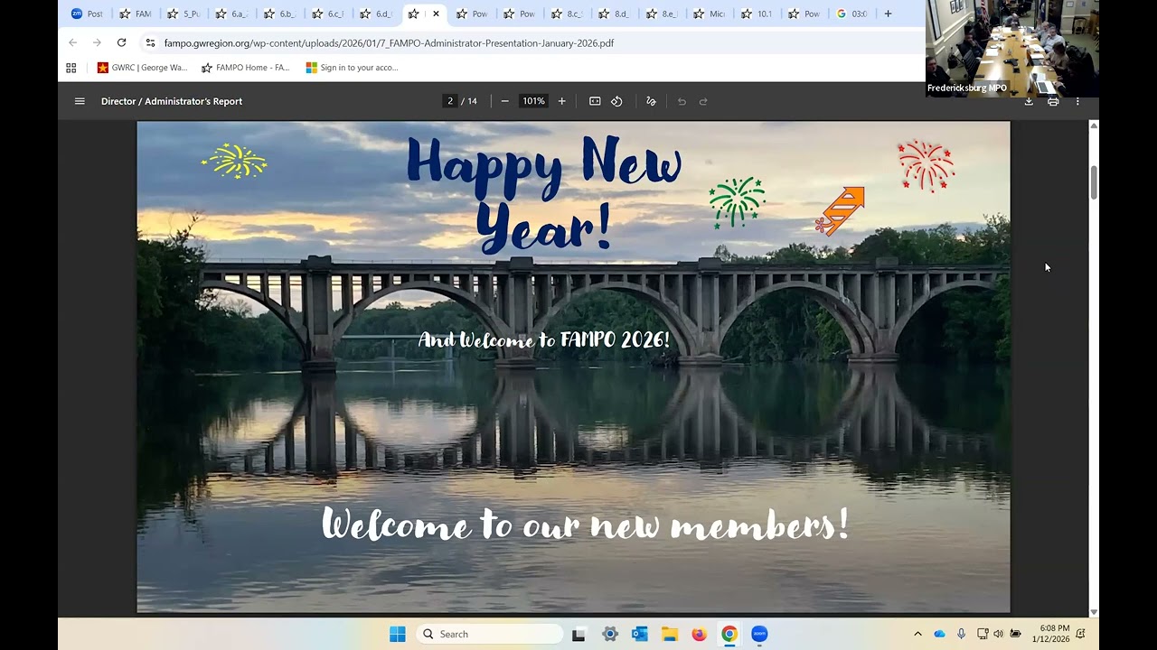1157x650 pixels.
Task: Open Settings from the taskbar
Action: (x=610, y=634)
